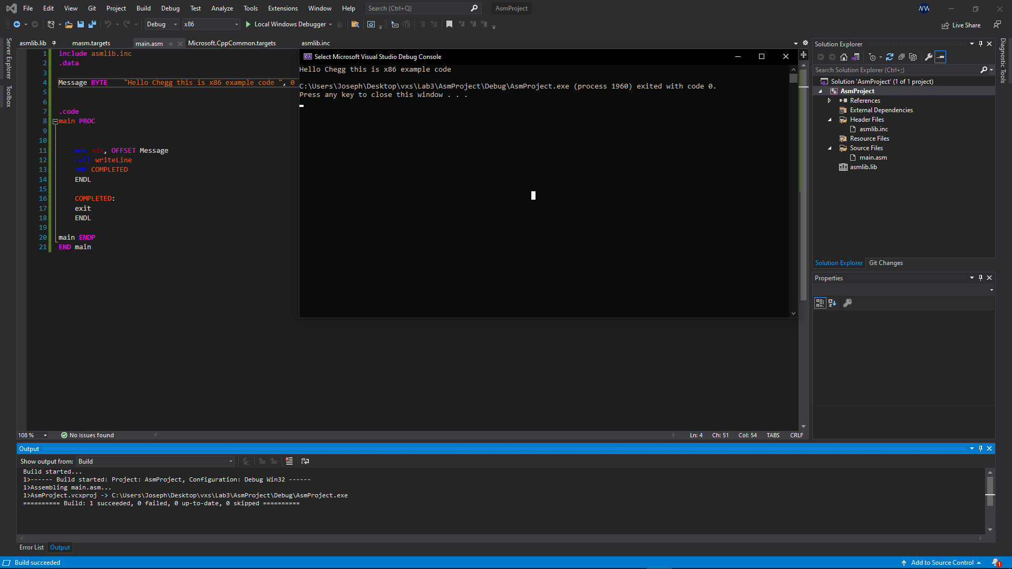The width and height of the screenshot is (1012, 569).
Task: Select the Build menu item
Action: [143, 8]
